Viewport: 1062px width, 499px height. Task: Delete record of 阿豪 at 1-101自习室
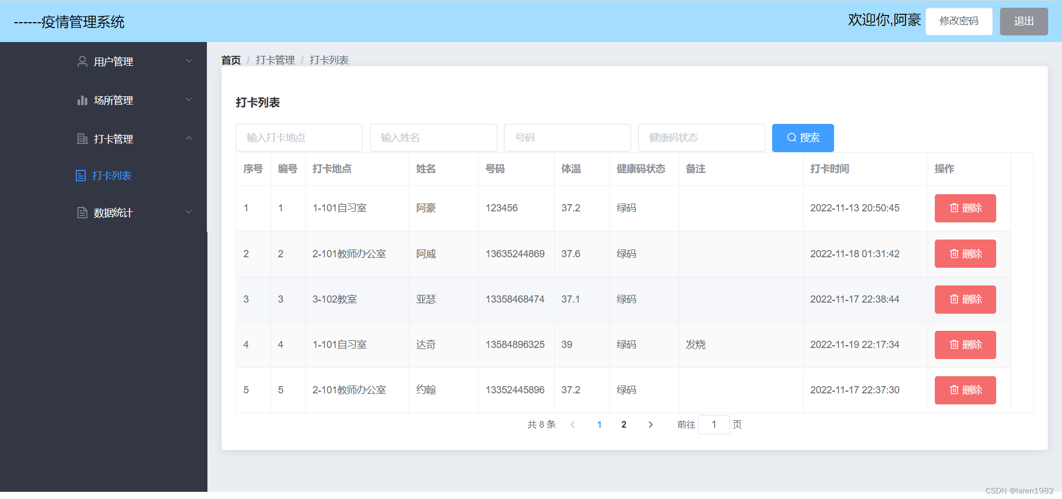pos(965,208)
